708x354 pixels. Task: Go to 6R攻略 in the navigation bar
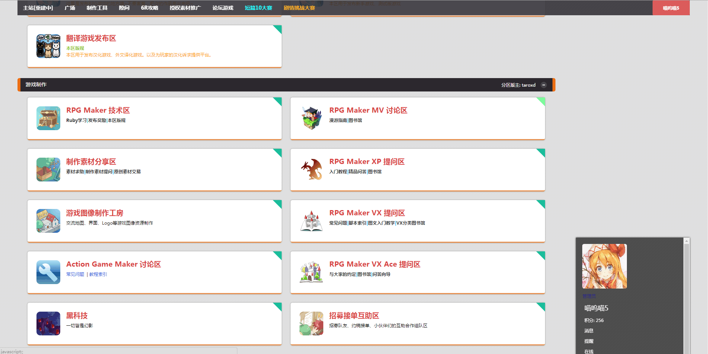pyautogui.click(x=150, y=8)
